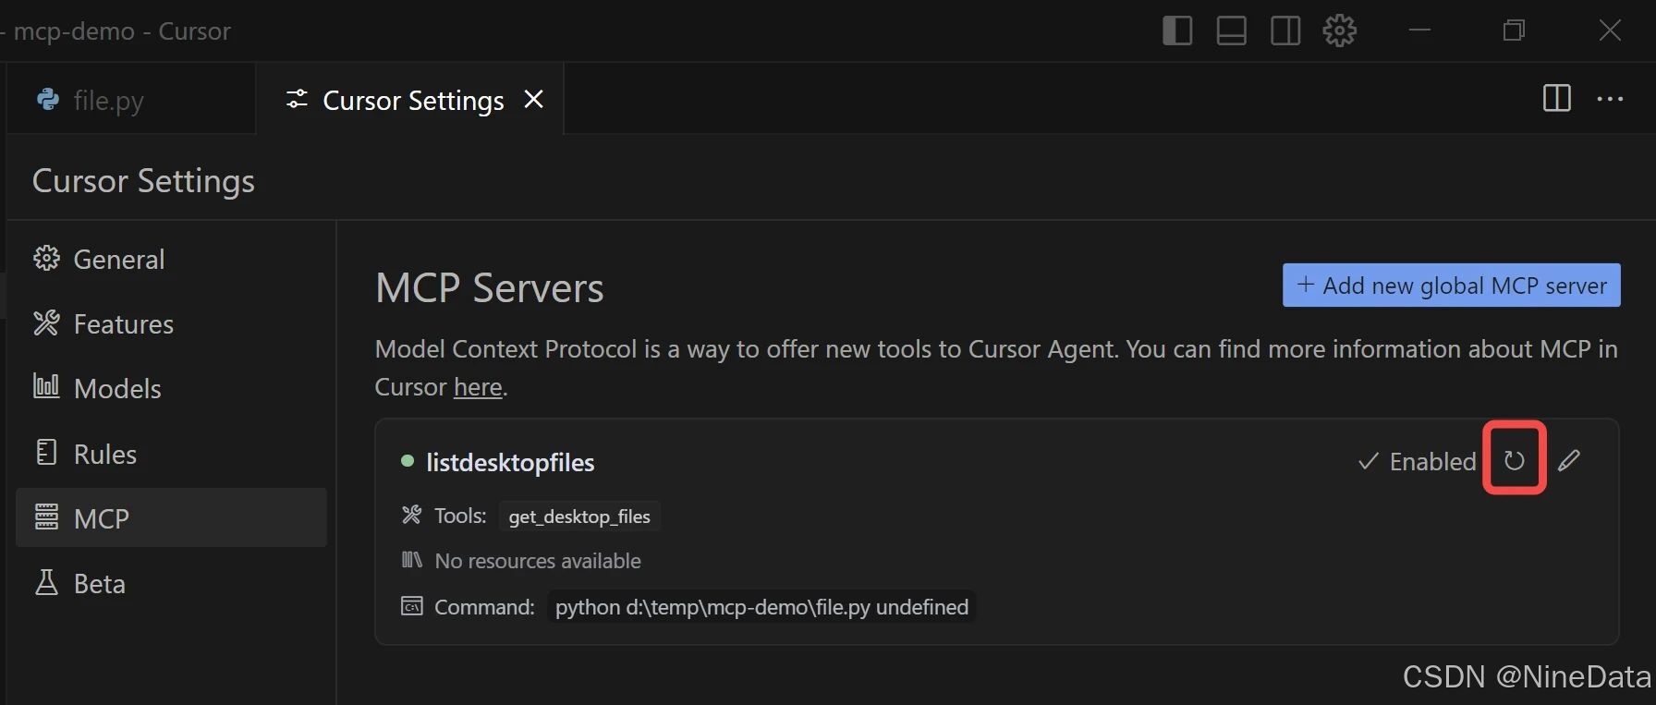
Task: Switch to the file.py tab
Action: tap(130, 99)
